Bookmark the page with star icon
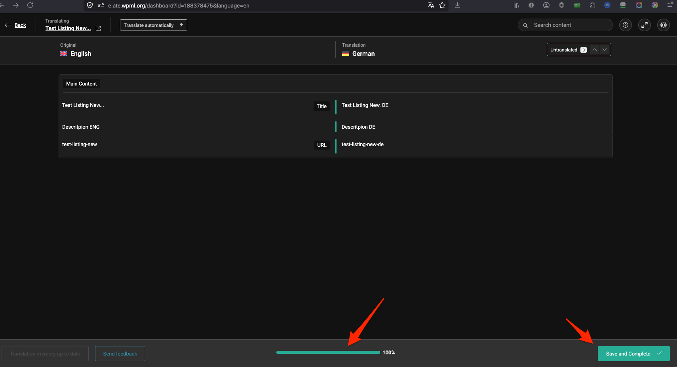677x367 pixels. tap(442, 5)
